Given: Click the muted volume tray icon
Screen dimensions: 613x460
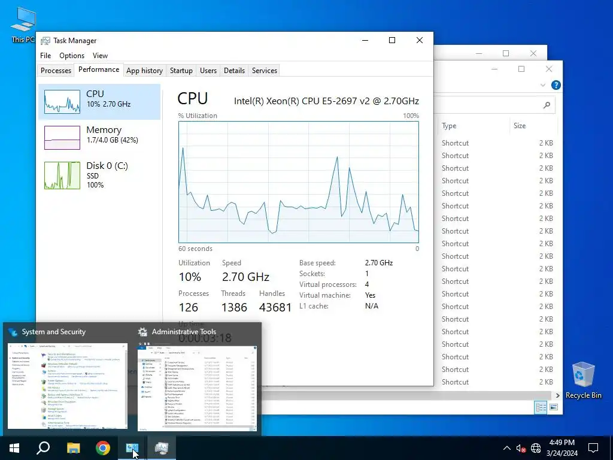Looking at the screenshot, I should click(x=521, y=448).
